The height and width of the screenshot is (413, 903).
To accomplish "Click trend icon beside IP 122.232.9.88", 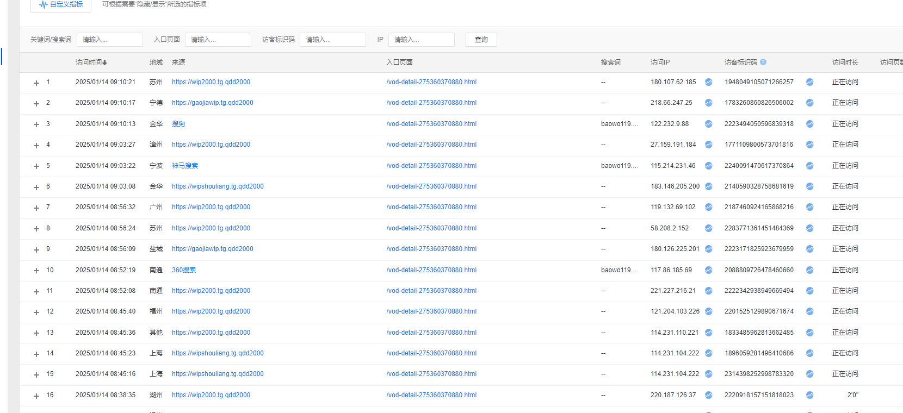I will [709, 124].
